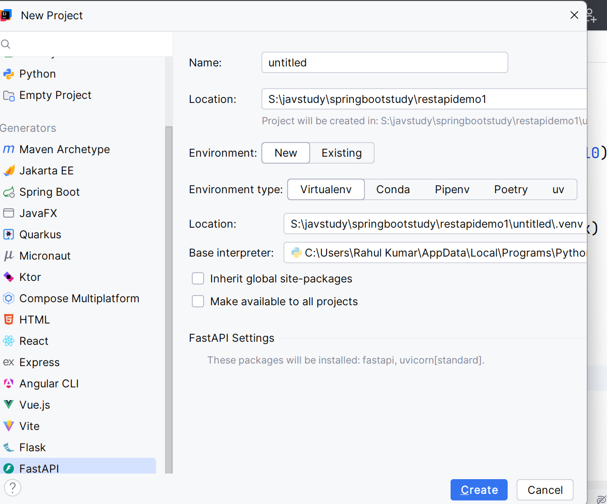Check Make available to all projects
The width and height of the screenshot is (607, 504).
point(198,302)
